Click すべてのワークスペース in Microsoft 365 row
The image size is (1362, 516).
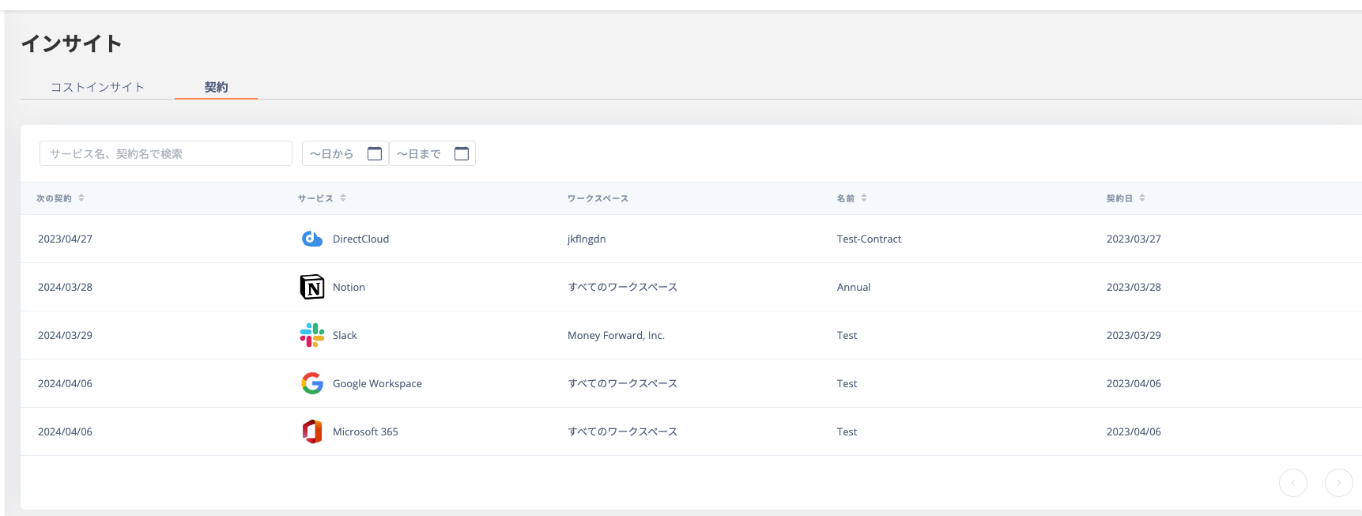(622, 431)
